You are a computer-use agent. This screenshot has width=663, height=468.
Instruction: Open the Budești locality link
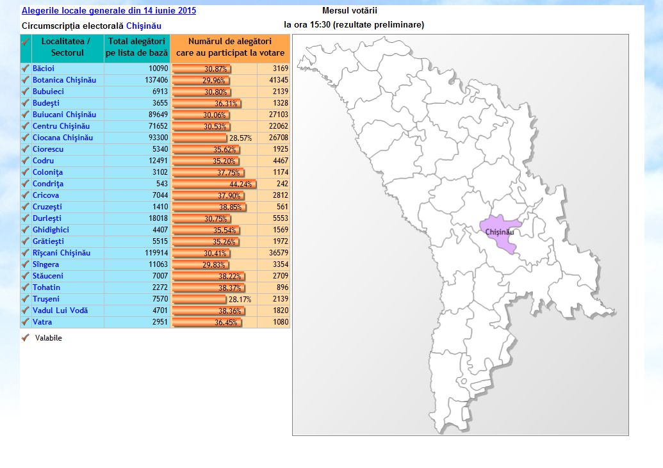[45, 102]
